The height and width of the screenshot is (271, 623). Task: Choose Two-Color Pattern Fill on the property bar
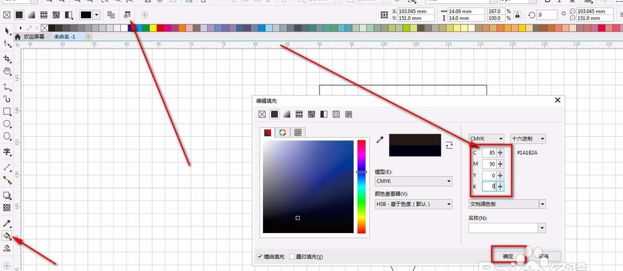(69, 15)
